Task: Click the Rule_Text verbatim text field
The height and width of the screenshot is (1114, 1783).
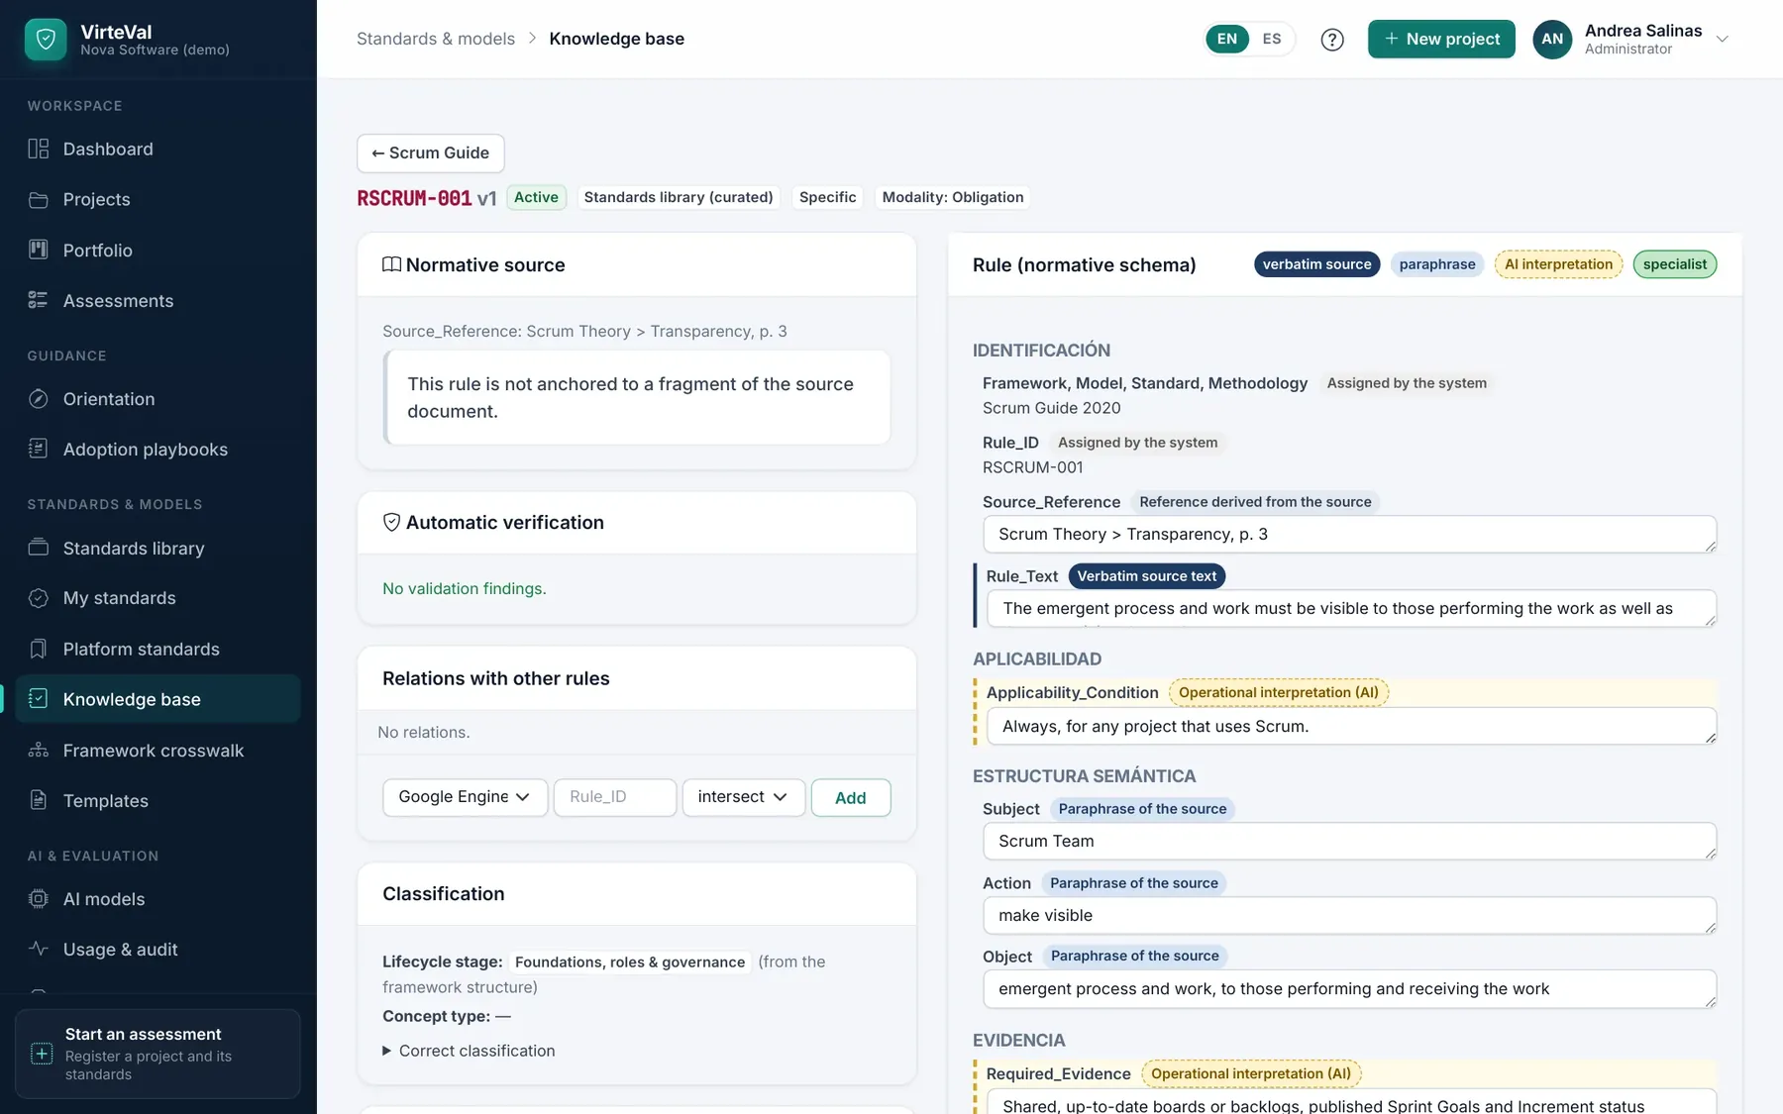Action: pos(1351,609)
